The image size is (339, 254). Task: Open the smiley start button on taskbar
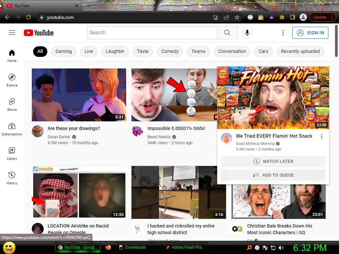[9, 247]
